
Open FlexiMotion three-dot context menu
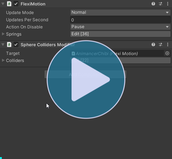[x=168, y=4]
